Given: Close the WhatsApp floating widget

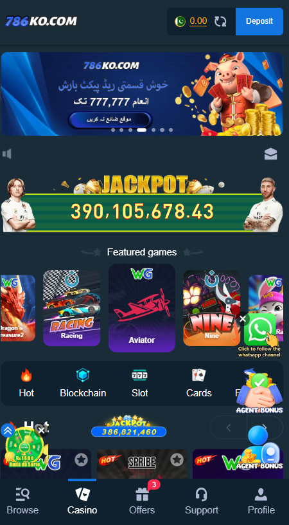Looking at the screenshot, I should (243, 319).
